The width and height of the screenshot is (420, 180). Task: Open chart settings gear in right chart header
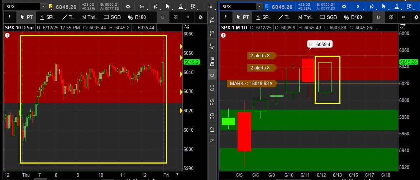pyautogui.click(x=344, y=6)
